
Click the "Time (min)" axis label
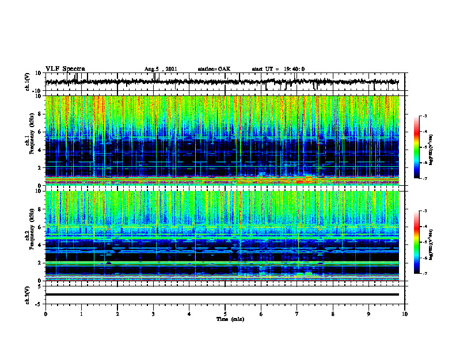[x=230, y=319]
